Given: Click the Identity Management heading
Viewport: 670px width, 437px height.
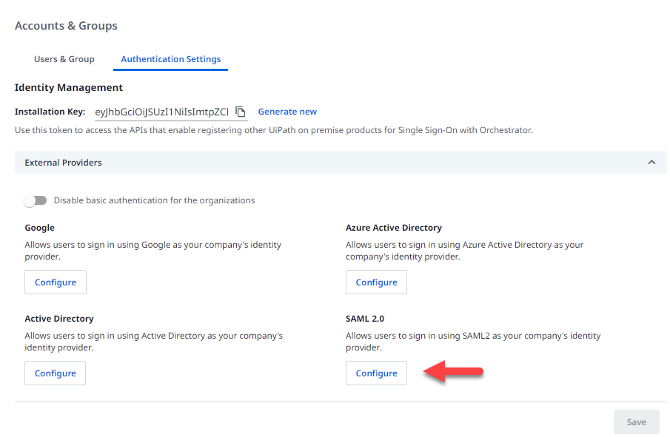Looking at the screenshot, I should (x=69, y=87).
